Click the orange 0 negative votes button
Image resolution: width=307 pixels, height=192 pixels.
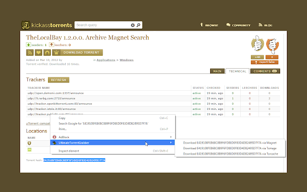[x=272, y=57]
